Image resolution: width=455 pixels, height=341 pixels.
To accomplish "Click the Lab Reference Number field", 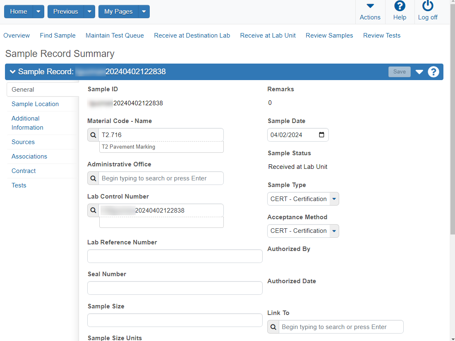I will pos(175,256).
